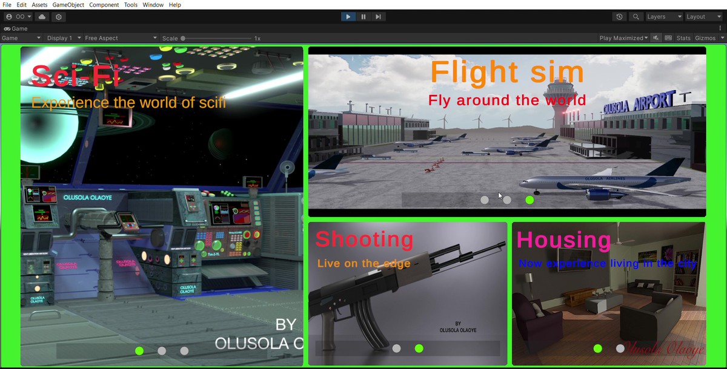Open the Unity account menu icon
Image resolution: width=727 pixels, height=369 pixels.
click(19, 17)
